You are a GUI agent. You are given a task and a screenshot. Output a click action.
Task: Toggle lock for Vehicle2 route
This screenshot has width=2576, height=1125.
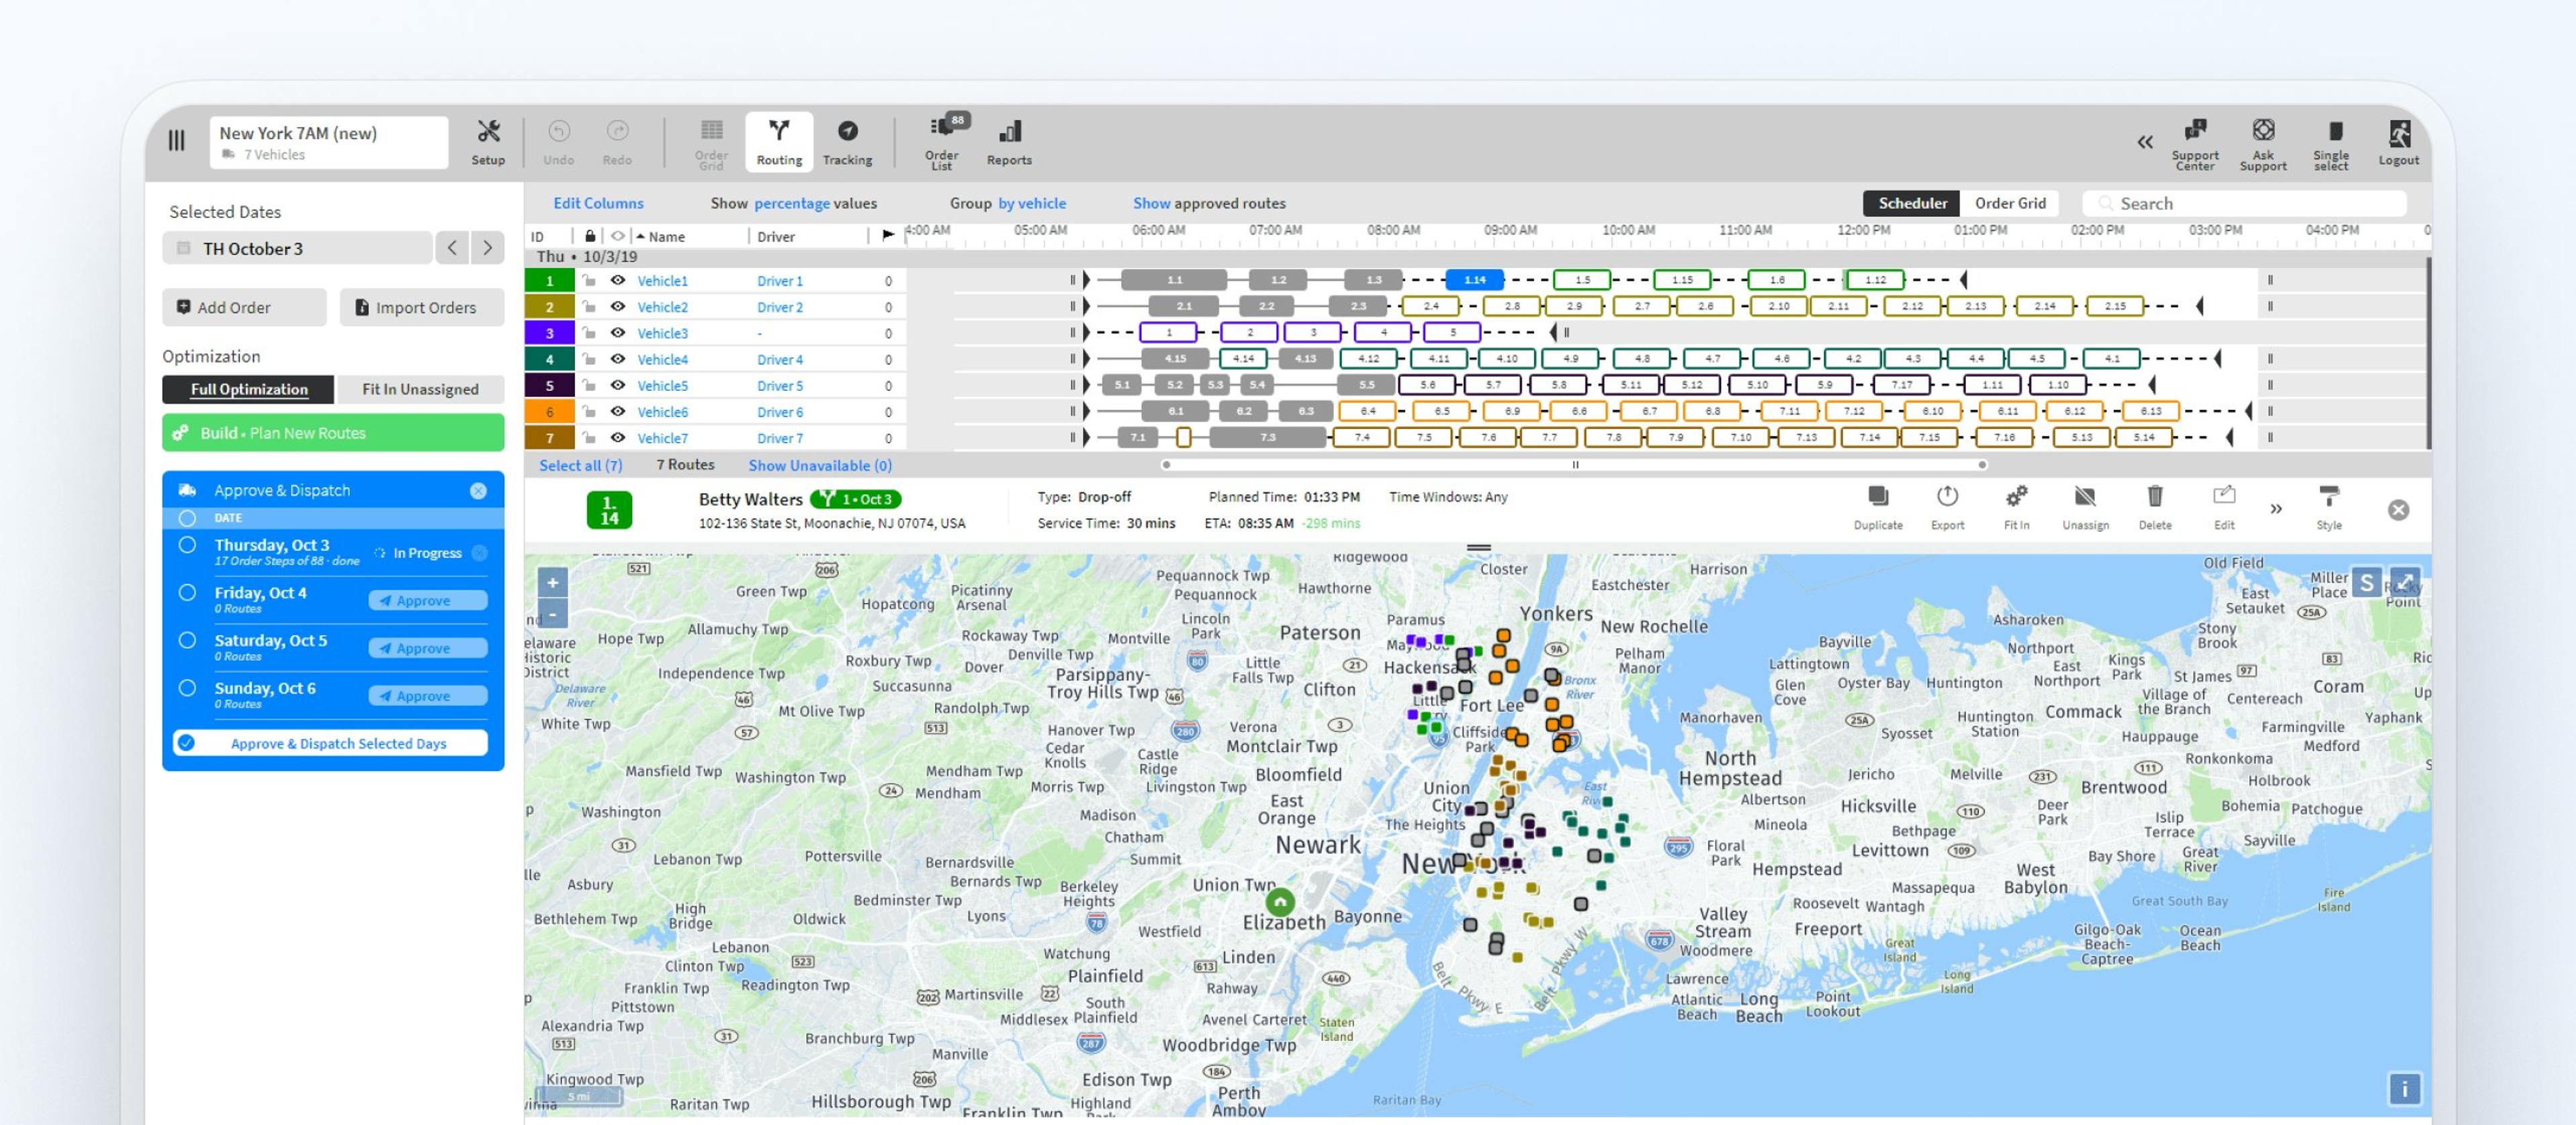pos(589,306)
